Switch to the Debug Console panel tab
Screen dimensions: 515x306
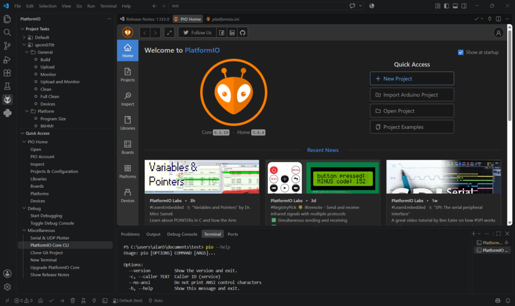(182, 234)
